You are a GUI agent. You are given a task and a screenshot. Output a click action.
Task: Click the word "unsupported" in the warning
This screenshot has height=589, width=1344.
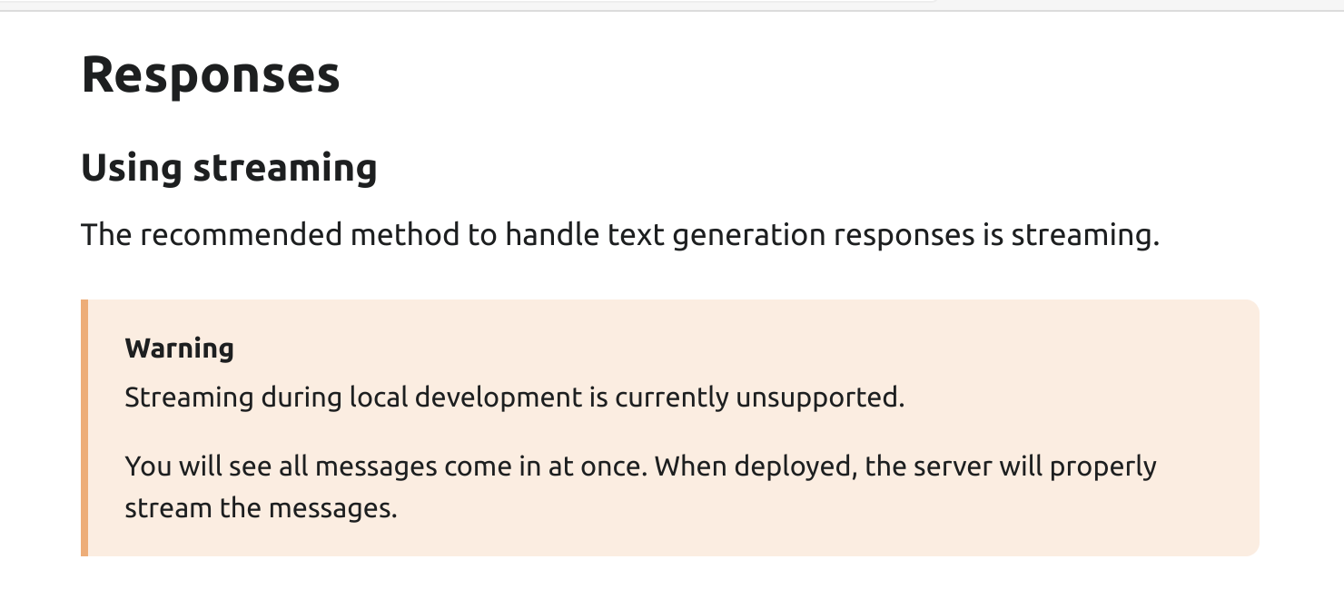tap(820, 398)
